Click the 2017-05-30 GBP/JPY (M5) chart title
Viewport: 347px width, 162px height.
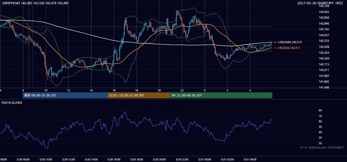[320, 3]
